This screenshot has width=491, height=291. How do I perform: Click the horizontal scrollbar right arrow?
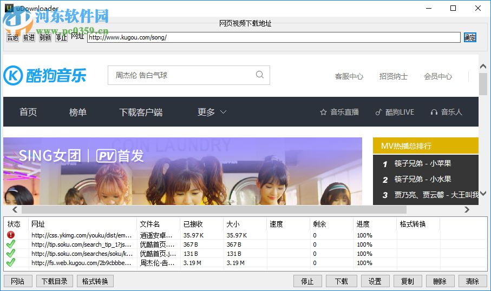pyautogui.click(x=467, y=209)
